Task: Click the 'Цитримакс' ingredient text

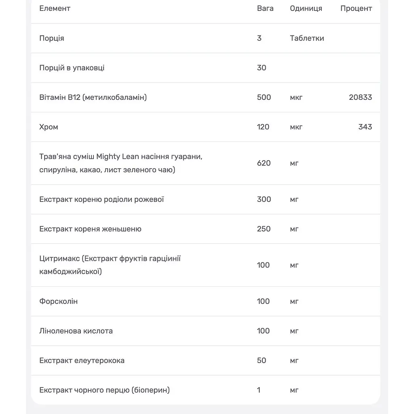Action: point(59,258)
